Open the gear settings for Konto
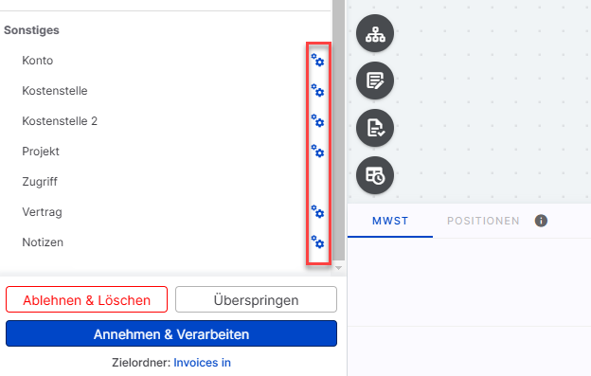The width and height of the screenshot is (591, 376). point(317,60)
